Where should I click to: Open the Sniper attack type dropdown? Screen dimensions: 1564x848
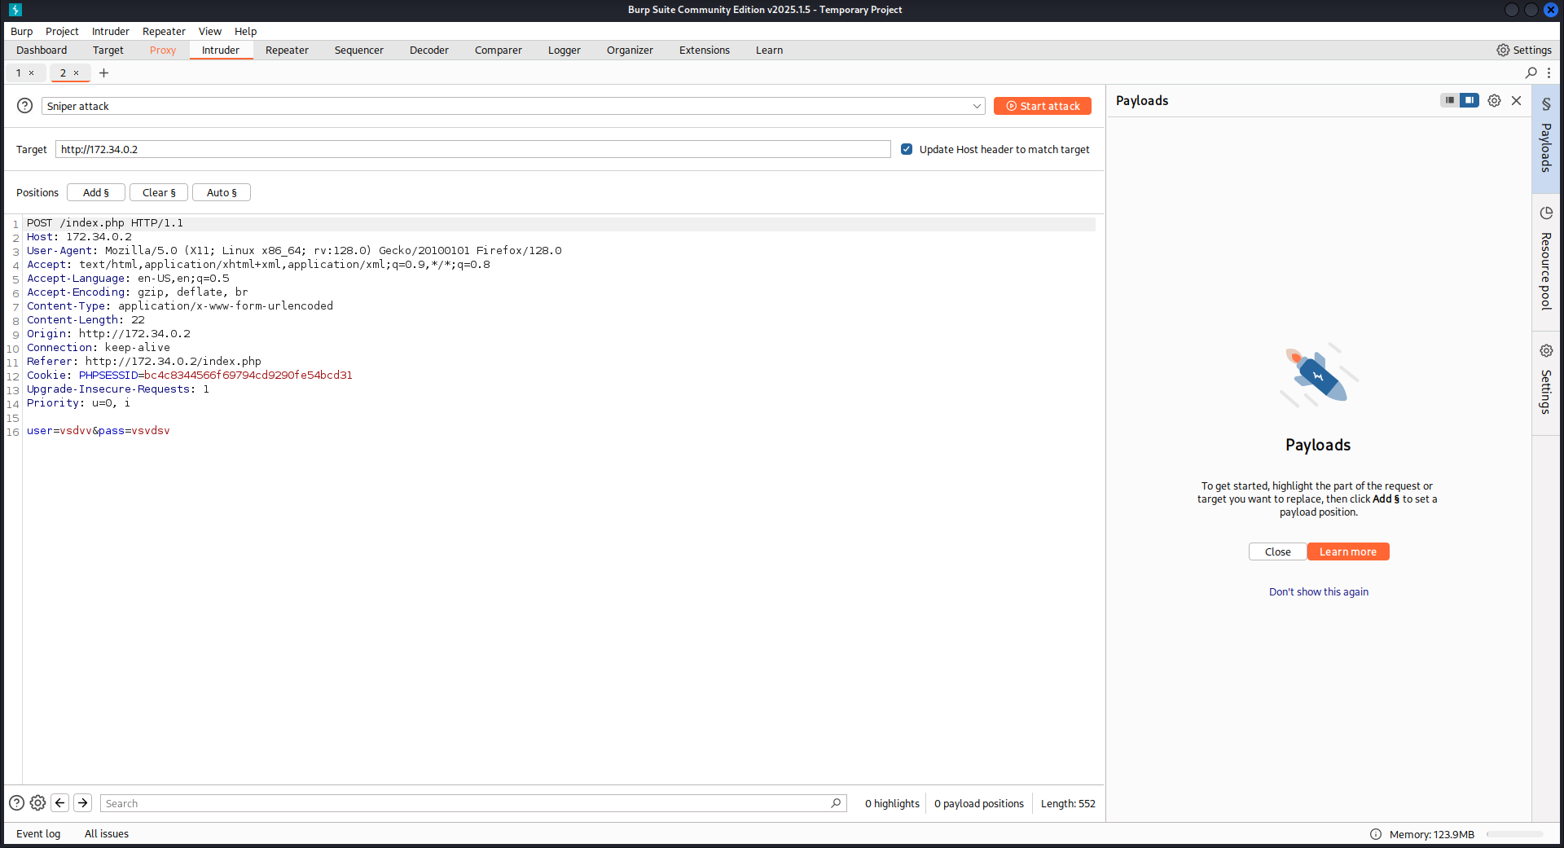(x=513, y=106)
